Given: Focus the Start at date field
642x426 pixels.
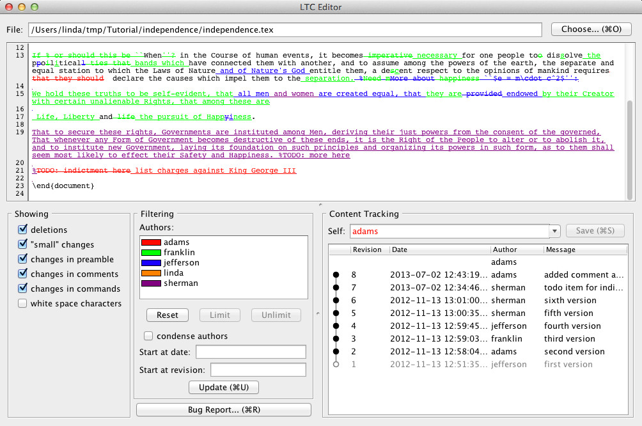Looking at the screenshot, I should pos(251,352).
